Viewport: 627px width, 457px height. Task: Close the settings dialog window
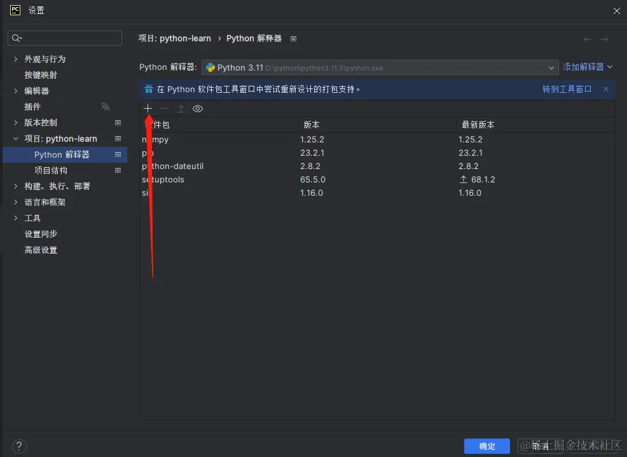tap(617, 11)
